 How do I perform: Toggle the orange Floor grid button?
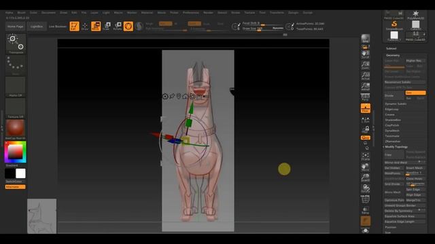(x=366, y=108)
